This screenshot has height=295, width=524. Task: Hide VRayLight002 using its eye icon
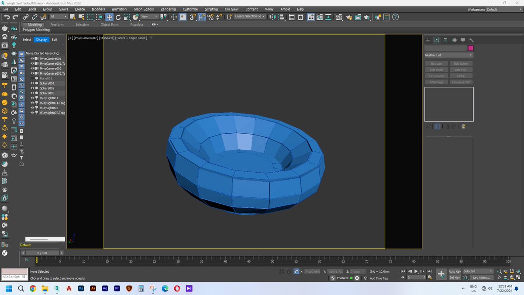tap(32, 108)
